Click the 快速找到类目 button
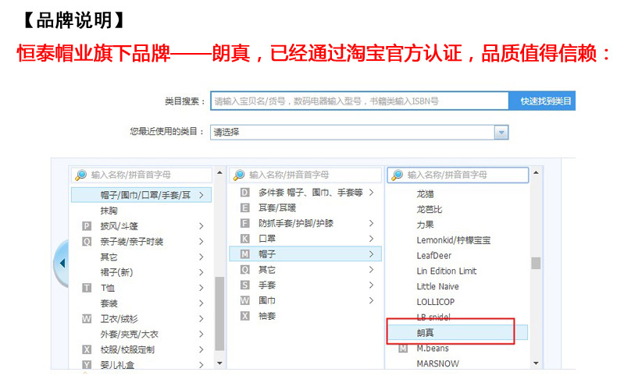 pyautogui.click(x=542, y=101)
